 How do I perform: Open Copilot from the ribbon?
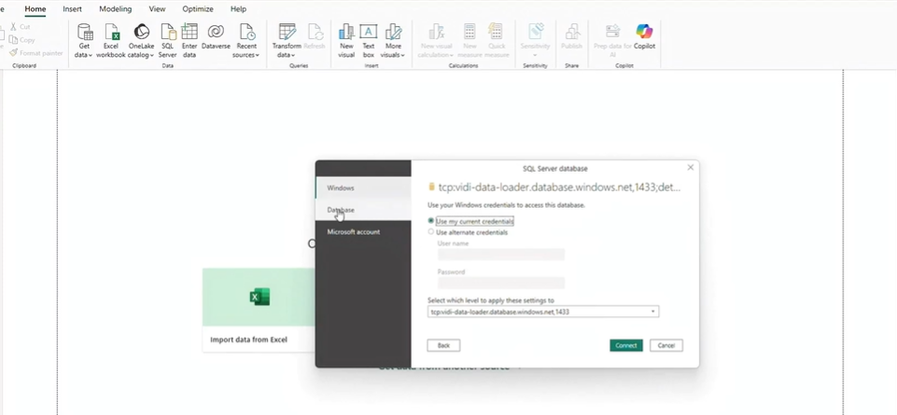(644, 36)
